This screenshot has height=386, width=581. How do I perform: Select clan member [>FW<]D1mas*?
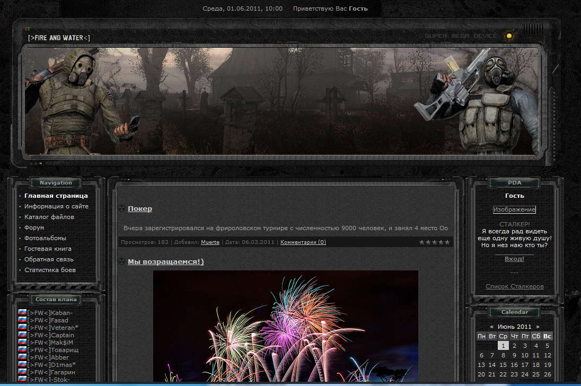click(x=51, y=365)
